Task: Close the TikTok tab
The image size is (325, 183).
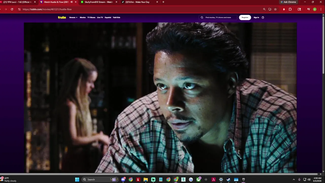Action: (157, 2)
